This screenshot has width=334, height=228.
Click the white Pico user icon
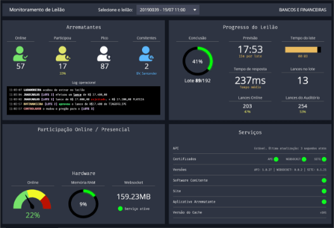pyautogui.click(x=104, y=54)
